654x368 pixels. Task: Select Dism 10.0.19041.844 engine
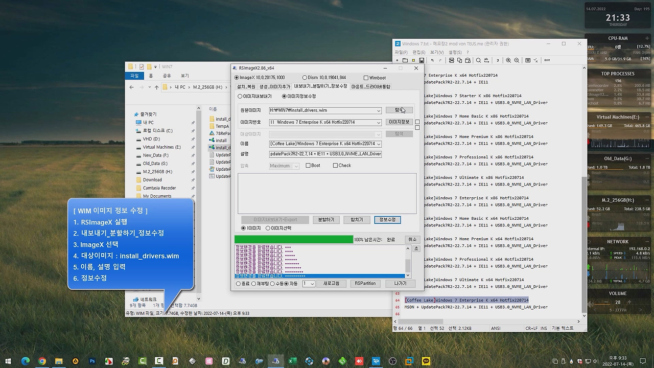[x=324, y=78]
